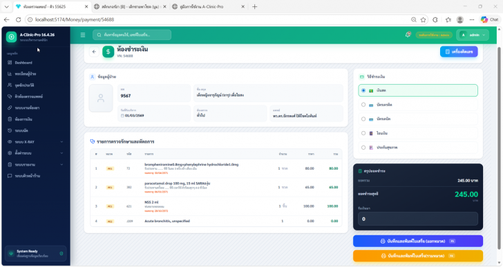This screenshot has height=267, width=503.
Task: Click the net total amount 245.00
Action: 466,195
